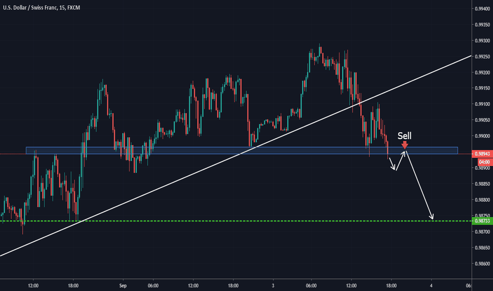
Task: Click the green target price label 0.98733
Action: click(x=482, y=221)
